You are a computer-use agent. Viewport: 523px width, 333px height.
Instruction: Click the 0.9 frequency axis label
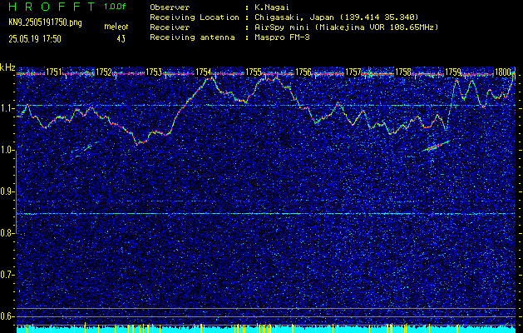coord(7,191)
